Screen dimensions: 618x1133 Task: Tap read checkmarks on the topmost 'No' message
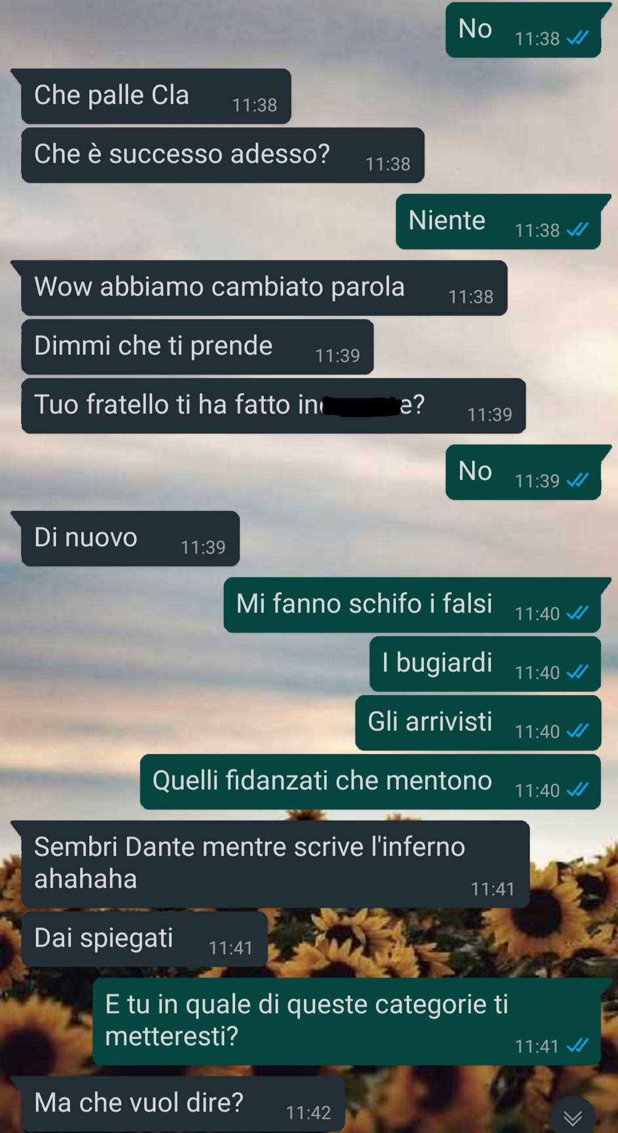[x=577, y=38]
